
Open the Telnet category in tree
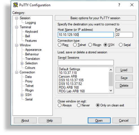pyautogui.click(x=29, y=86)
